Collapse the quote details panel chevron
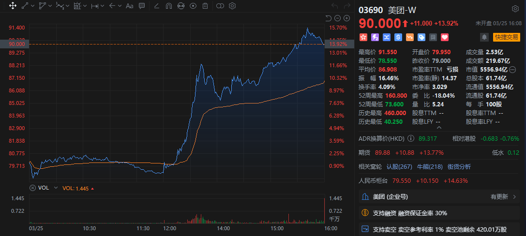Screen dimensions: 526x236 pyautogui.click(x=439, y=128)
